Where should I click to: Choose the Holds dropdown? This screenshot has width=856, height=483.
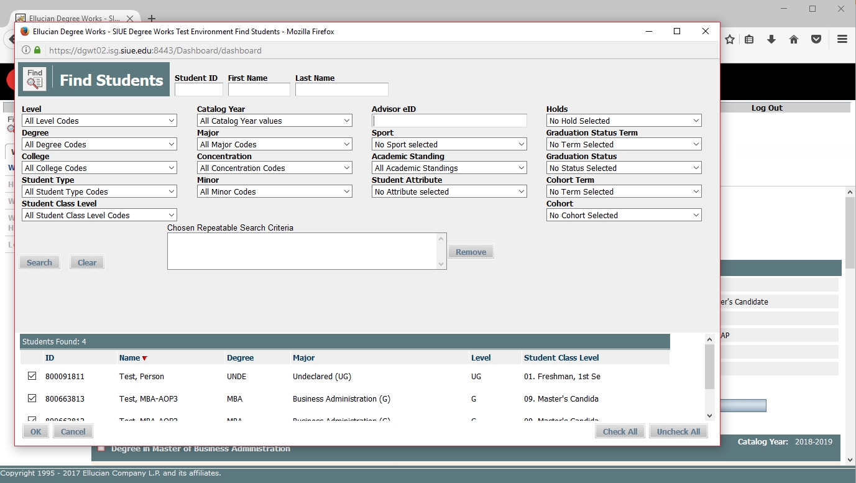pos(624,121)
